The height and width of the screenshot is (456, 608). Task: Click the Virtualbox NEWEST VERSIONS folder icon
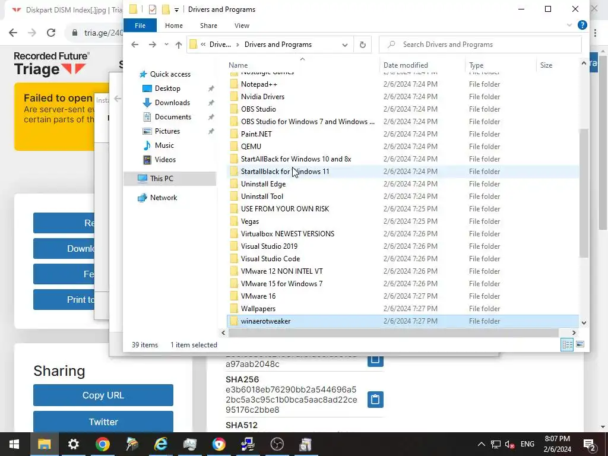[x=234, y=234]
